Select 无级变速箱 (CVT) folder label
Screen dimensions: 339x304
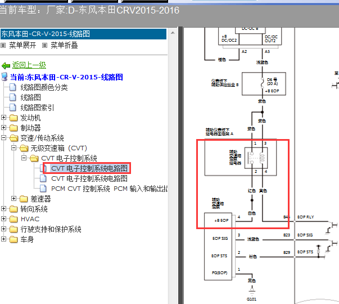click(x=59, y=148)
